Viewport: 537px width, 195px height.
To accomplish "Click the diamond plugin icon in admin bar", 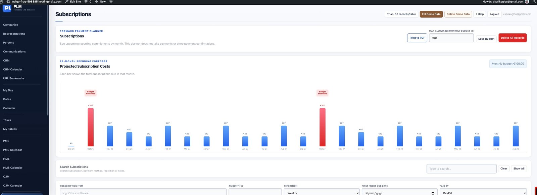I will pos(111,2).
